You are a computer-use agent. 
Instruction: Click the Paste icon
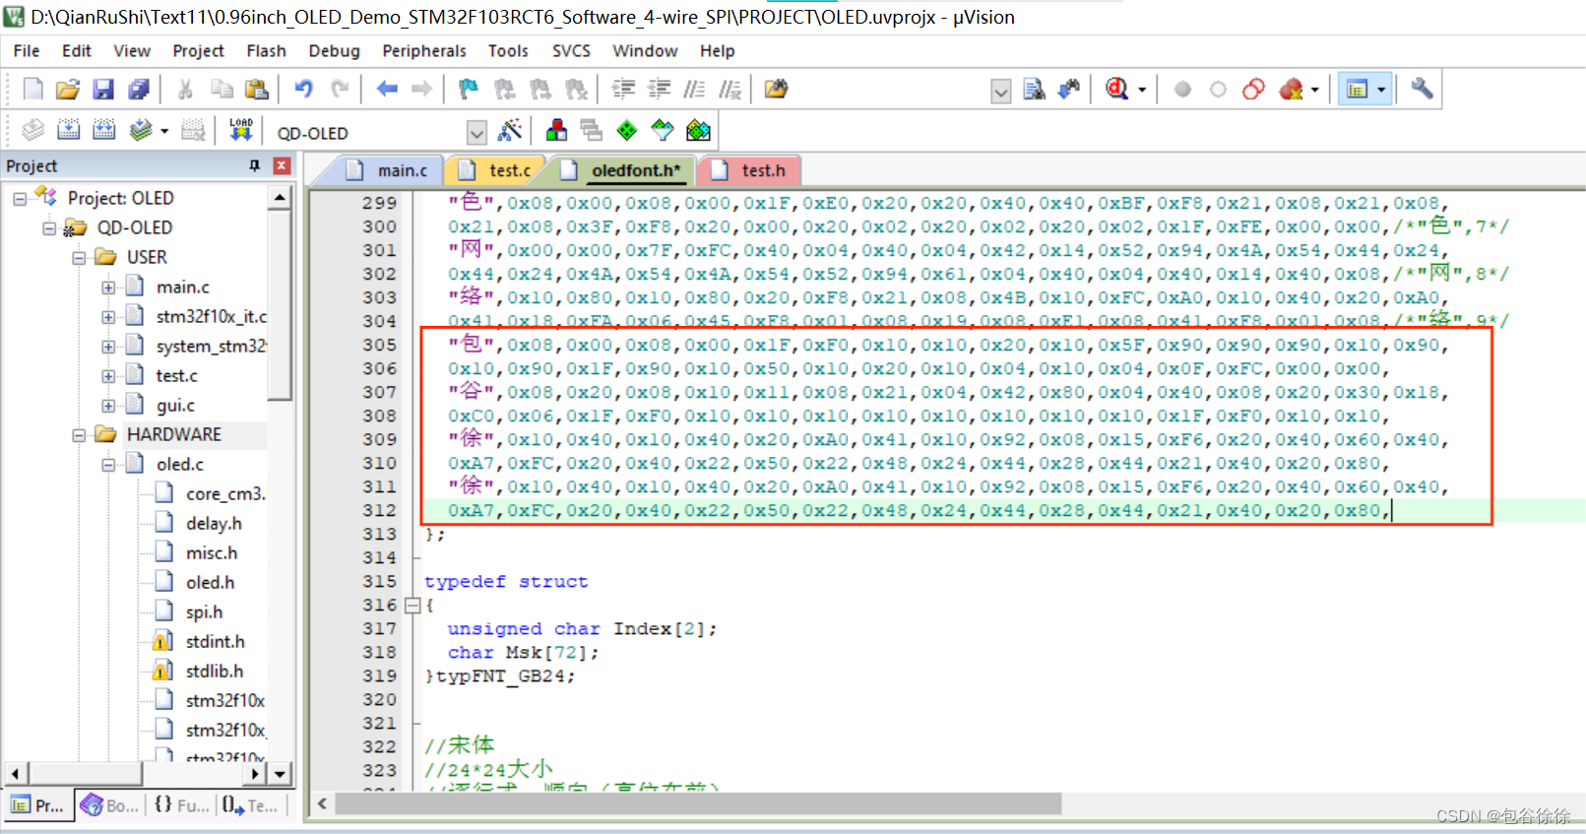tap(257, 90)
